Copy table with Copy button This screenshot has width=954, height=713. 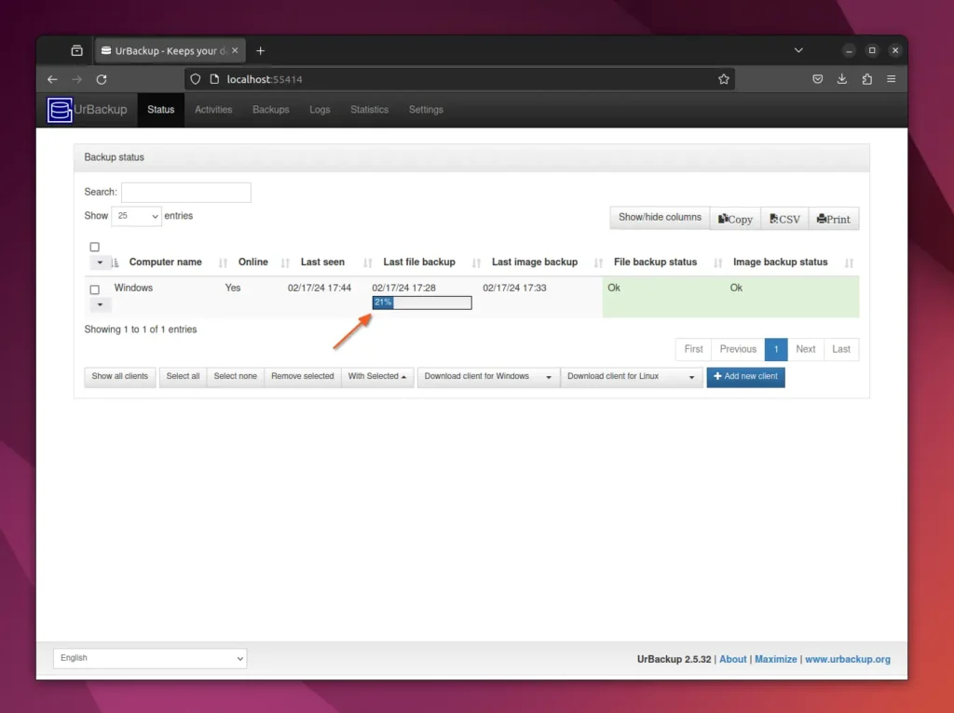coord(735,219)
